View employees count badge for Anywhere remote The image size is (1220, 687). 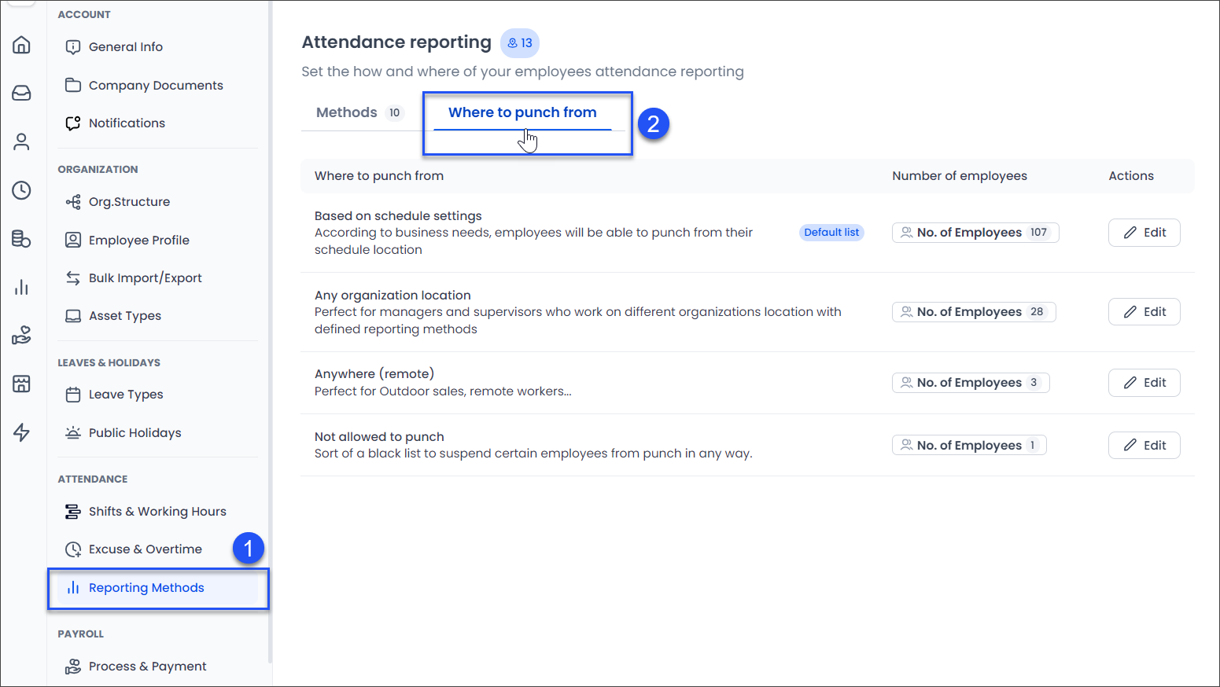[971, 382]
